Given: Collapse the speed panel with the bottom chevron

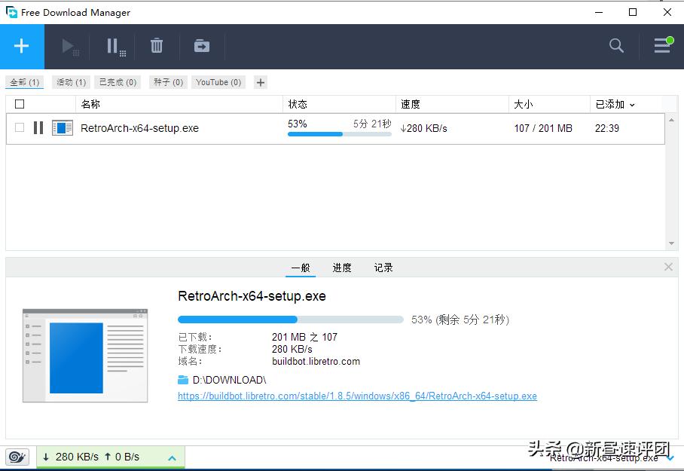Looking at the screenshot, I should [172, 457].
